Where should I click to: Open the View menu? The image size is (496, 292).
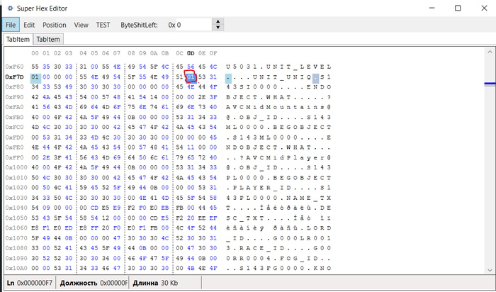click(x=81, y=24)
